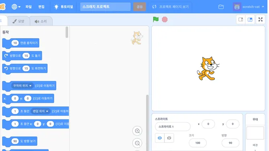Viewport: 269px width, 151px height.
Task: Open 프로젝트 페이지 보기
Action: [170, 7]
